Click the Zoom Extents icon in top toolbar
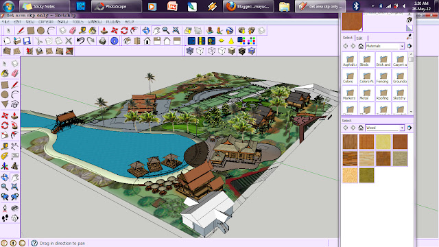439x247 pixels. (x=176, y=30)
